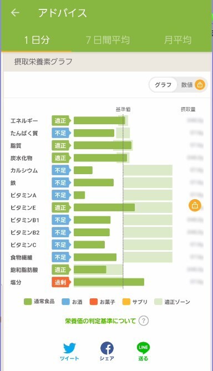
Task: Click the 過剰 badge for 塩分
Action: 61,282
